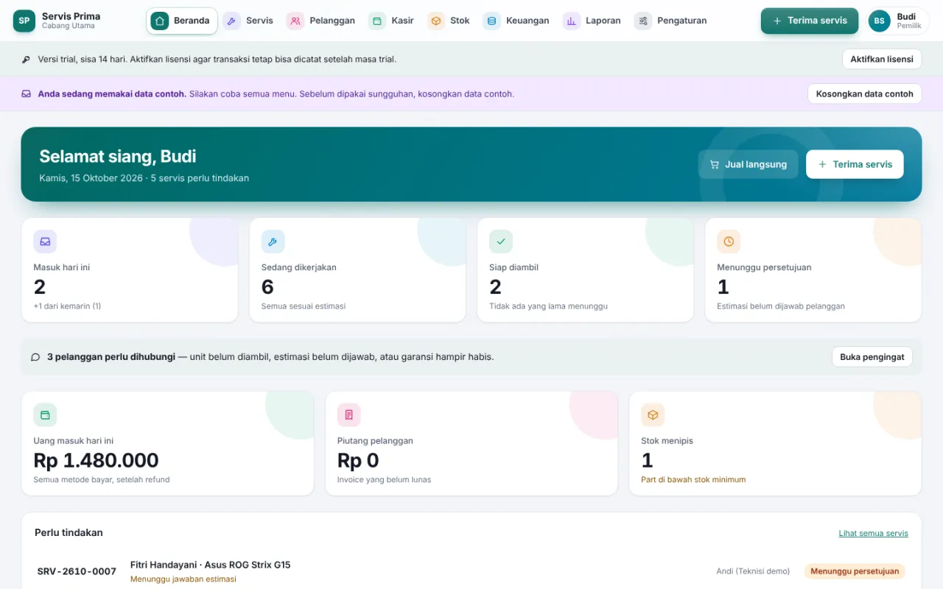Open the Laporan reports tab
The height and width of the screenshot is (589, 943).
tap(592, 21)
